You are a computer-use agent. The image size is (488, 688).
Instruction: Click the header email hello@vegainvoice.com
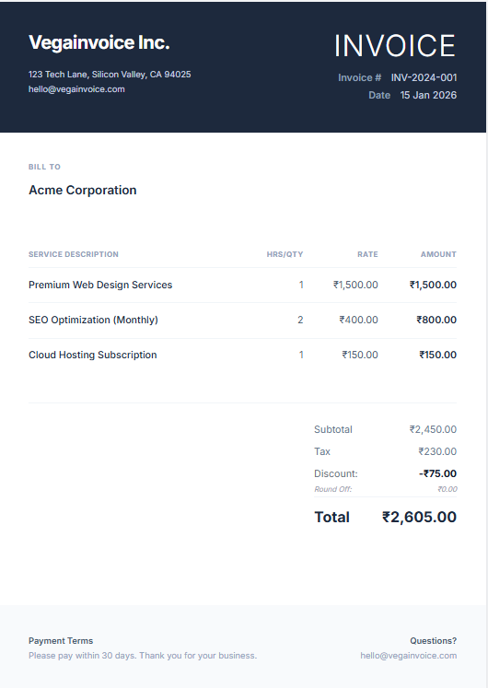point(76,89)
